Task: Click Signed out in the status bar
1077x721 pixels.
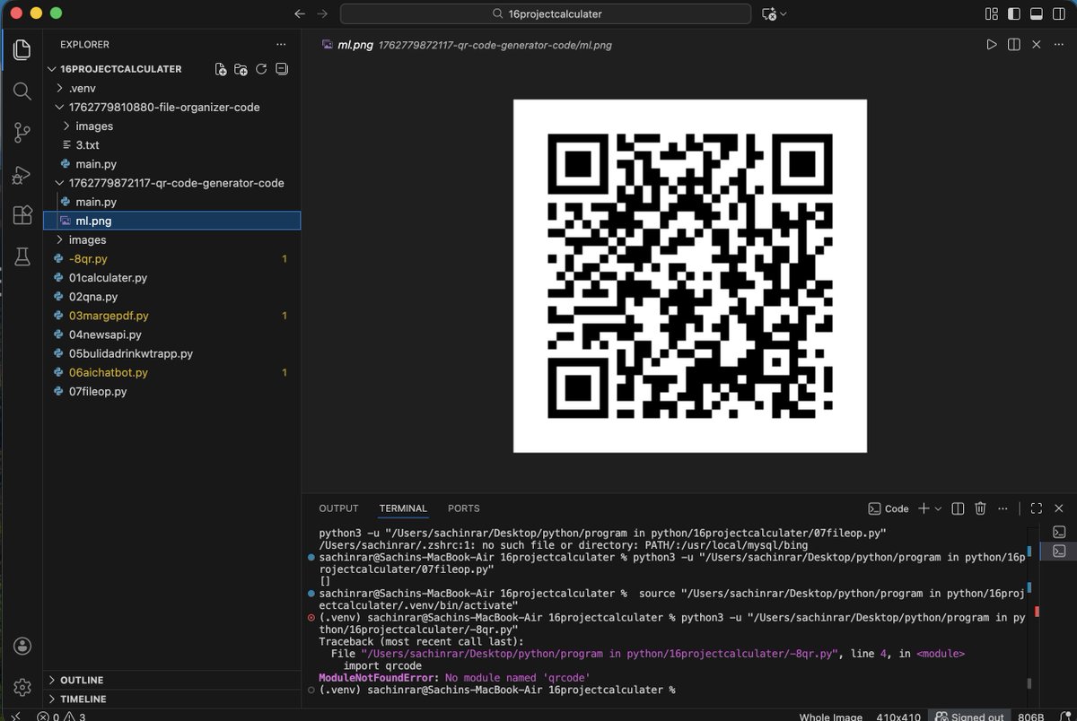Action: [968, 716]
